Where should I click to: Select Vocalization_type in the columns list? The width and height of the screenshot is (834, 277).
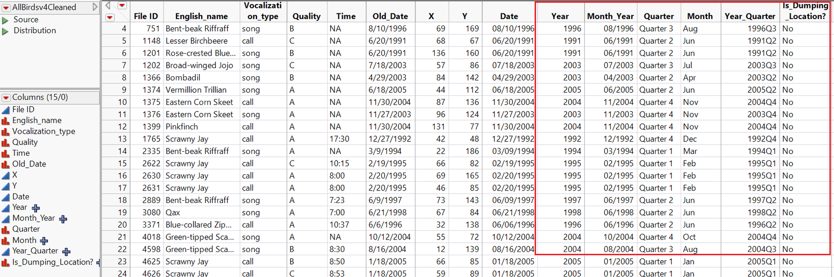tap(44, 131)
